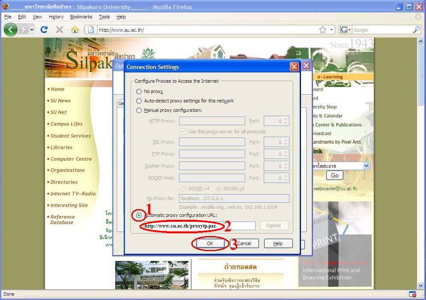Toggle Use this proxy server for all protocols
Screen dimensions: 426x300
tap(183, 132)
